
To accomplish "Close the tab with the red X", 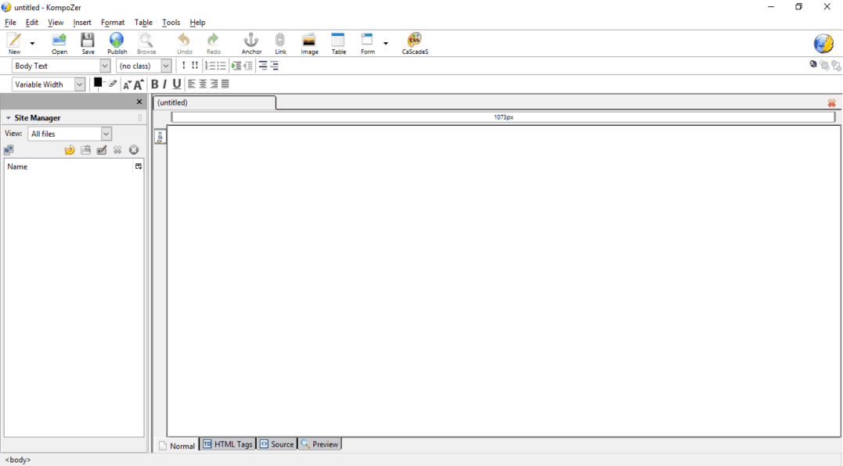I will pos(831,102).
